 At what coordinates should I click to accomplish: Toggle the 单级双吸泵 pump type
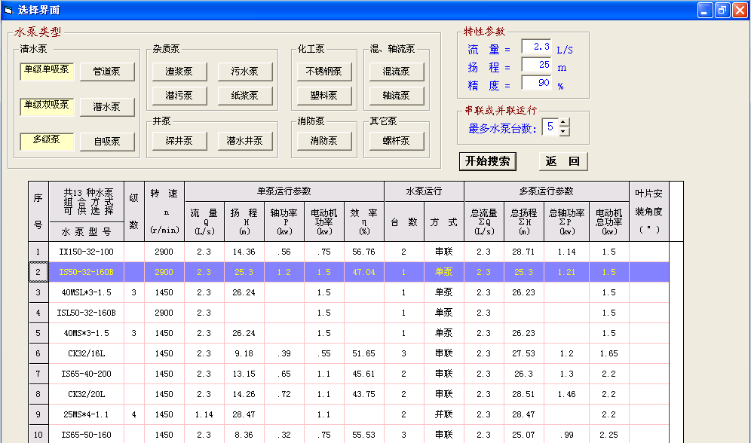(x=47, y=107)
